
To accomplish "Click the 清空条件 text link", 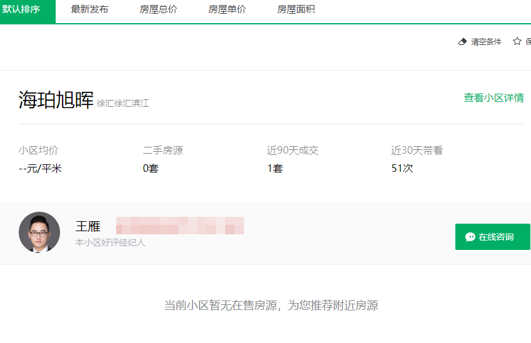I will [x=486, y=42].
